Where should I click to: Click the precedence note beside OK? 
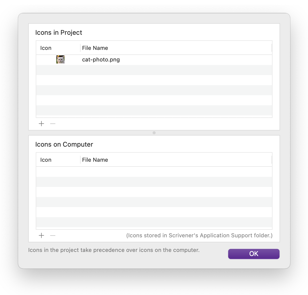point(114,250)
